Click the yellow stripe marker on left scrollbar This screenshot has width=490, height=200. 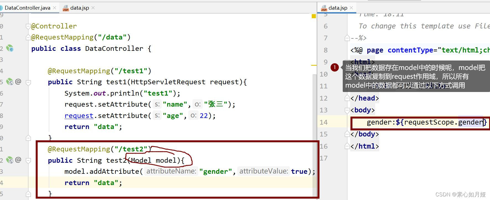[314, 65]
